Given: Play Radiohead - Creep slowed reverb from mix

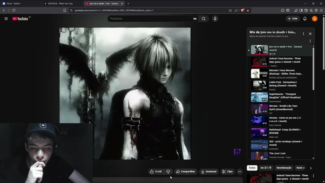Looking at the screenshot, I should point(279,133).
